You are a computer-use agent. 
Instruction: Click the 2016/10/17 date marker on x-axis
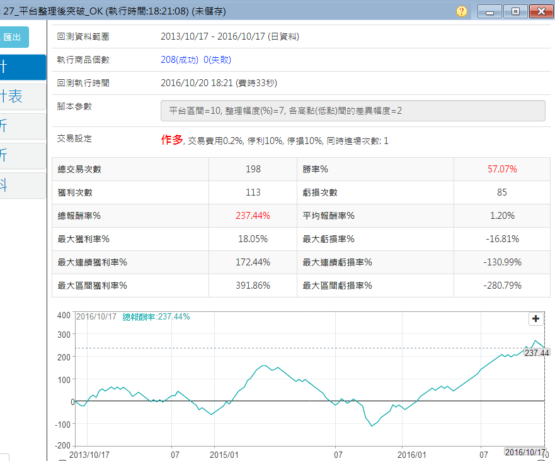tap(524, 452)
